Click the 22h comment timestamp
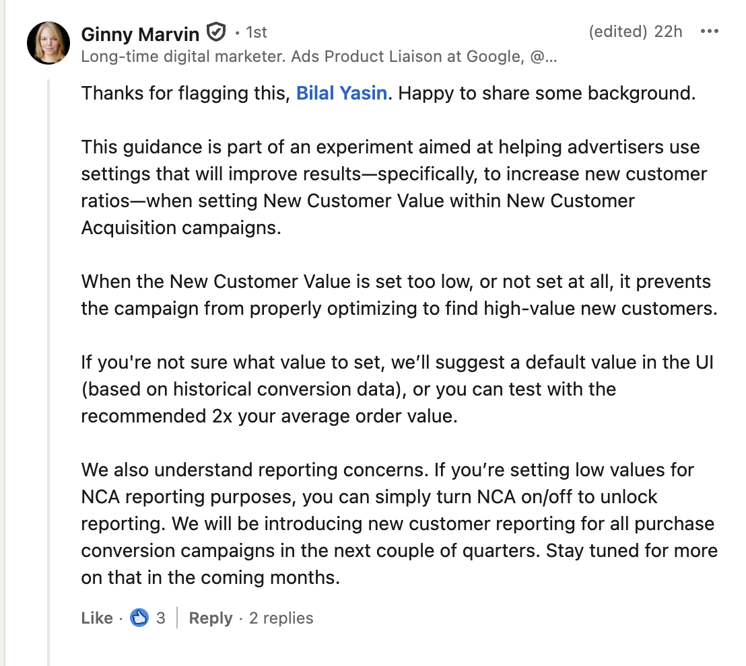 [x=669, y=32]
